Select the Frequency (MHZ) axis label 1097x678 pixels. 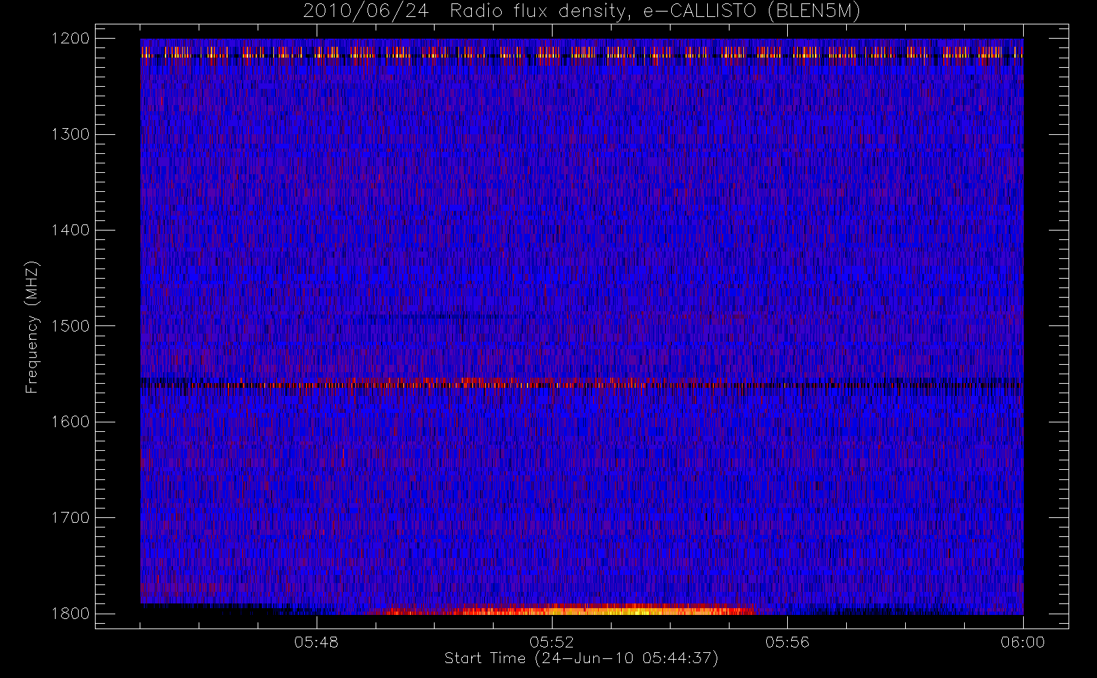pyautogui.click(x=31, y=327)
